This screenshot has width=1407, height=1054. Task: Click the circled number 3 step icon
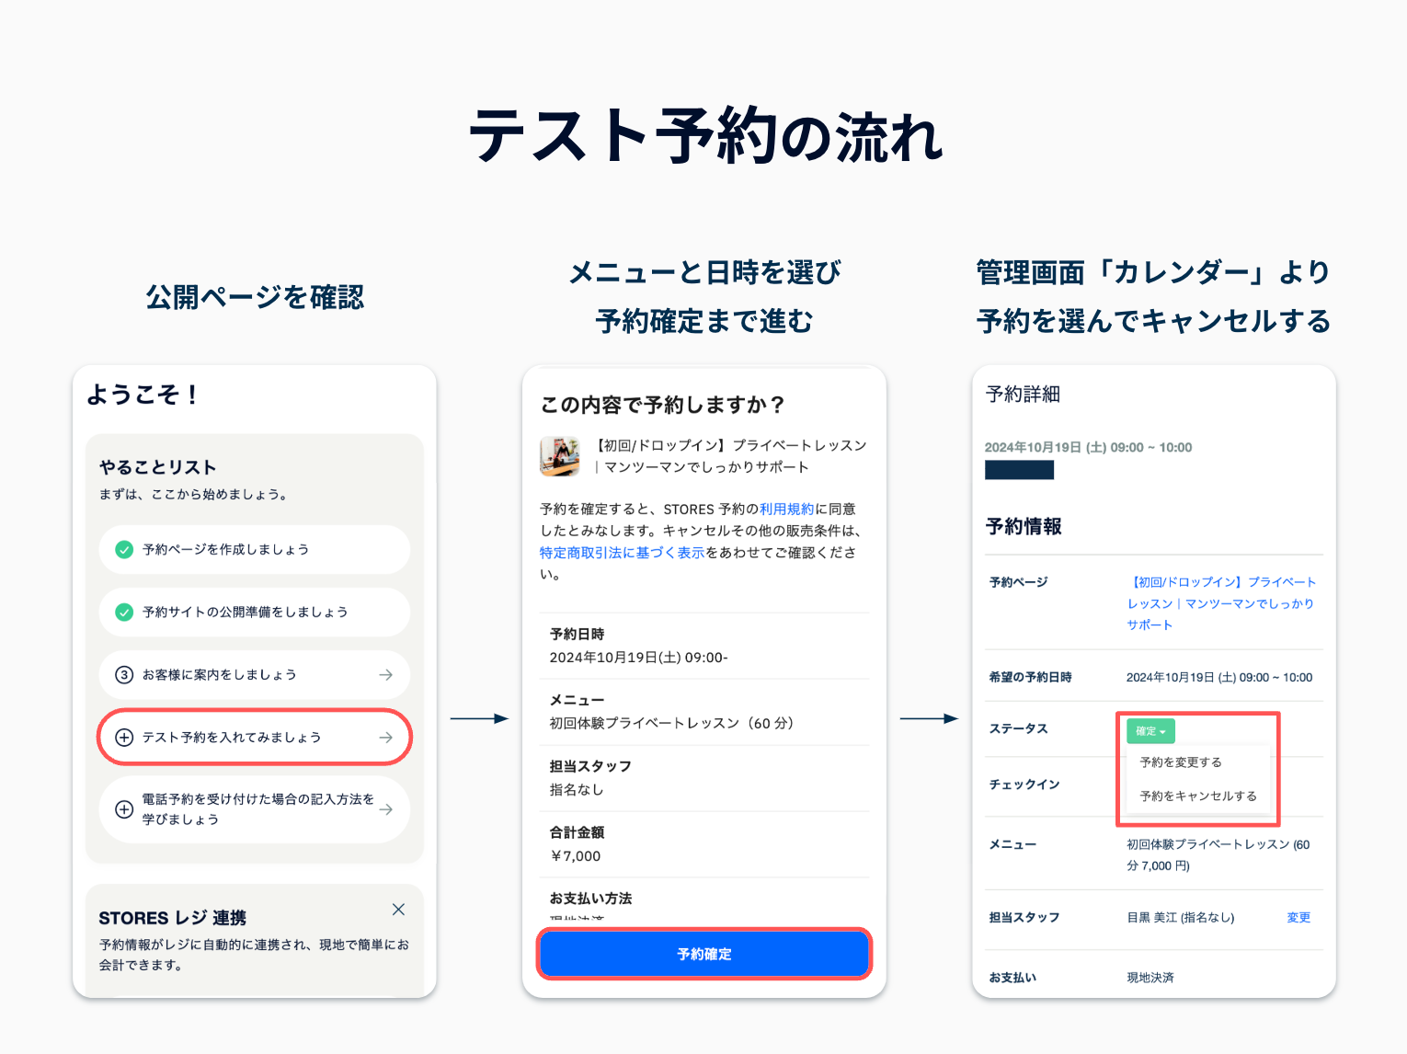coord(124,675)
